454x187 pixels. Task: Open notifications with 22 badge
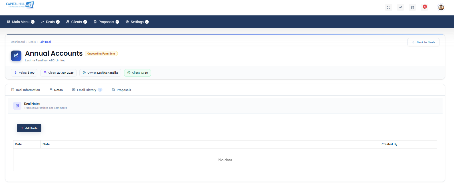(425, 7)
